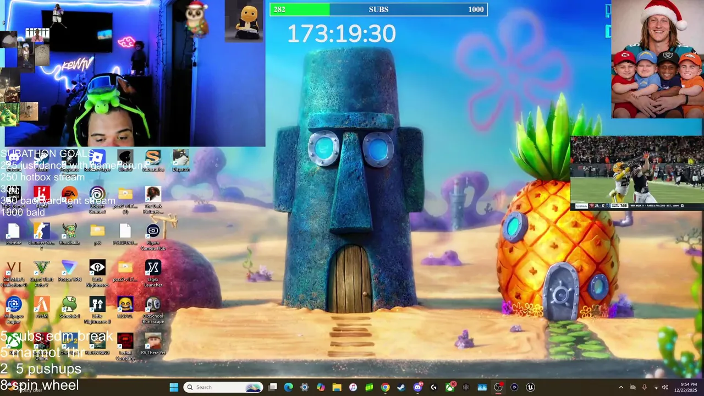Launch Schedule I desktop shortcut

[69, 307]
